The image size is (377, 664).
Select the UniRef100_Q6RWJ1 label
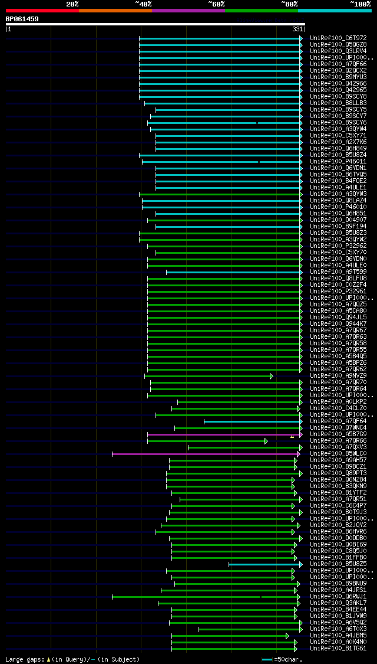pyautogui.click(x=338, y=597)
